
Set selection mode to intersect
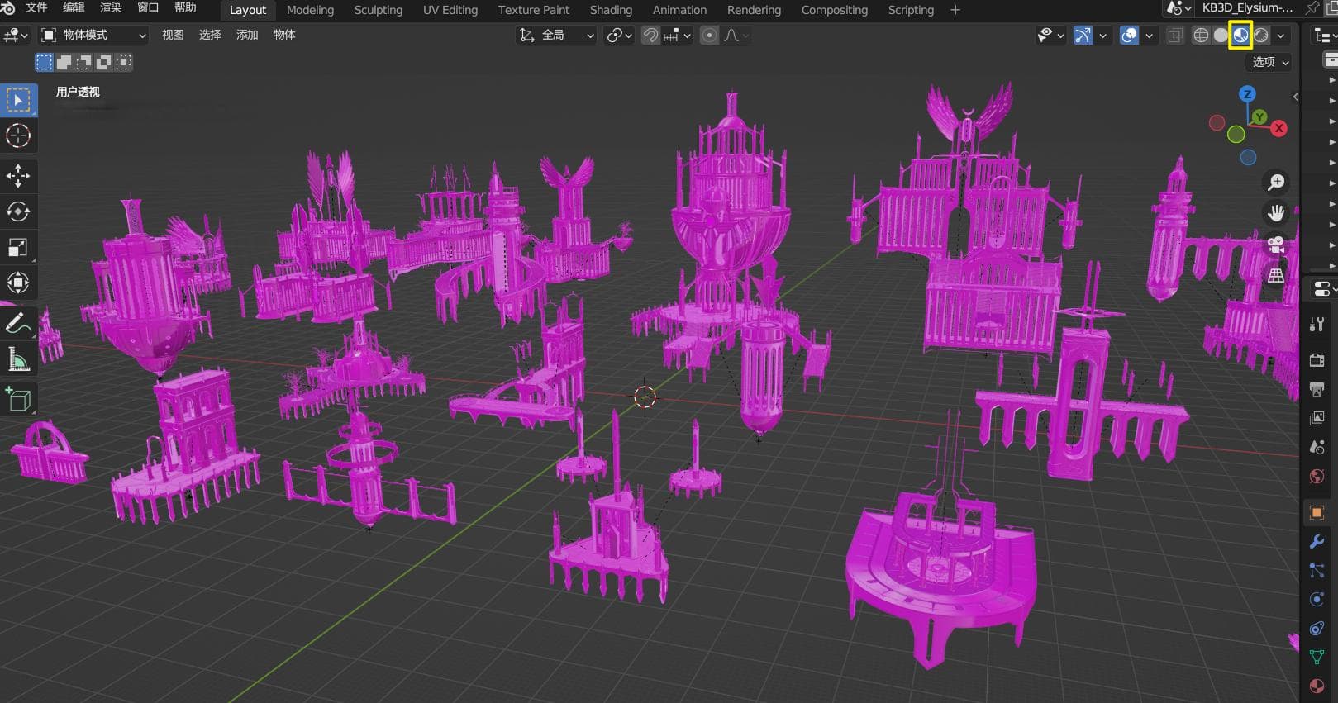pos(124,62)
